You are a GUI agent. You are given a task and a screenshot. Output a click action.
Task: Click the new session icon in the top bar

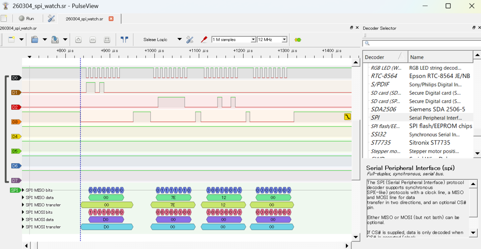click(x=4, y=18)
